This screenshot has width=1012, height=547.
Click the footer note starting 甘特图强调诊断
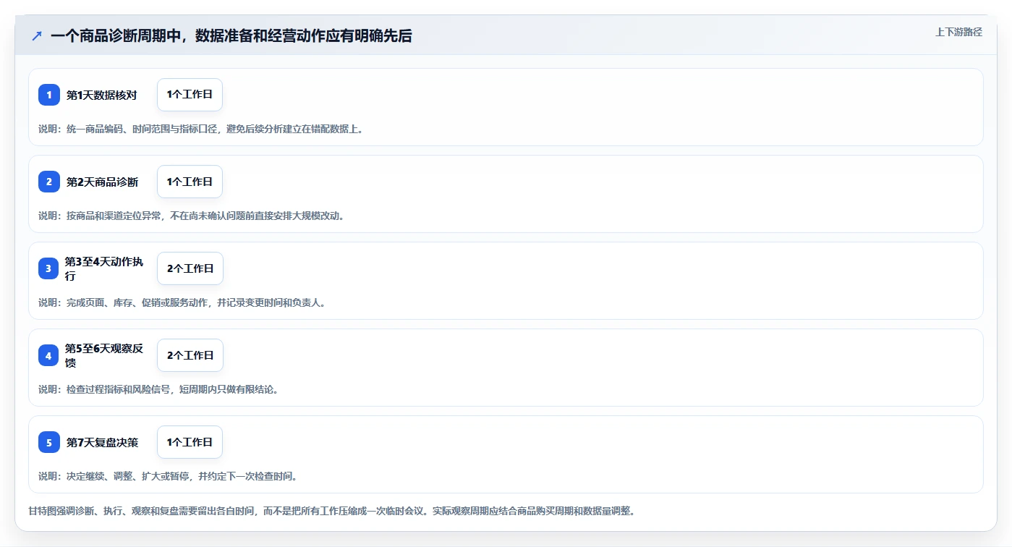pyautogui.click(x=332, y=511)
